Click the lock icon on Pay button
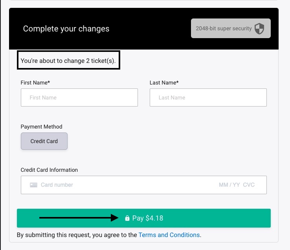The width and height of the screenshot is (290, 250). (127, 218)
